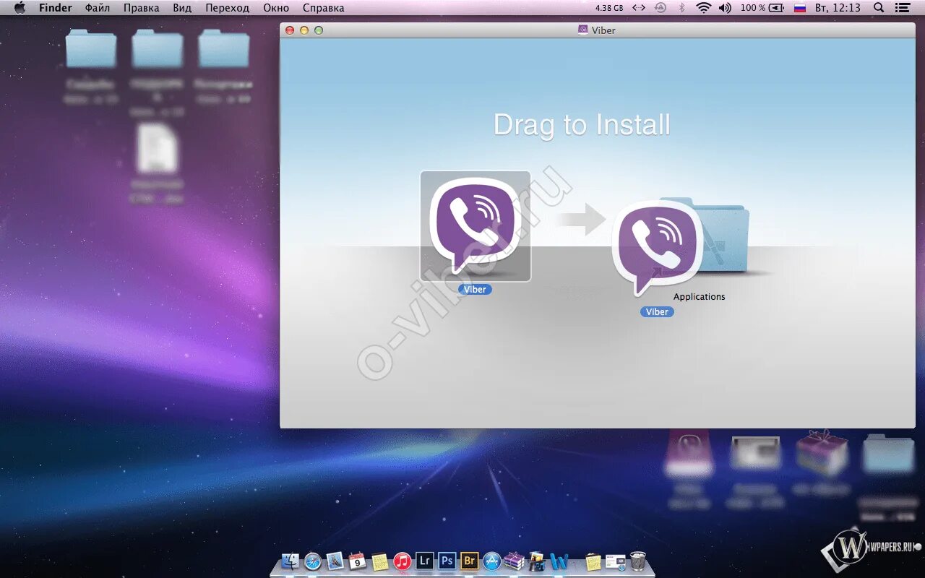Close the Viber installer window

290,30
